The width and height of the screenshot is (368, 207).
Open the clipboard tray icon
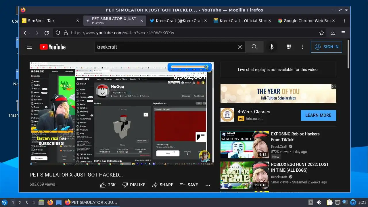[329, 202]
